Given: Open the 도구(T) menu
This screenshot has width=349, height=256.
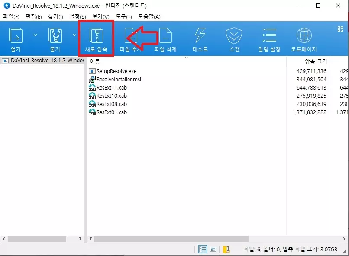Looking at the screenshot, I should (x=124, y=17).
